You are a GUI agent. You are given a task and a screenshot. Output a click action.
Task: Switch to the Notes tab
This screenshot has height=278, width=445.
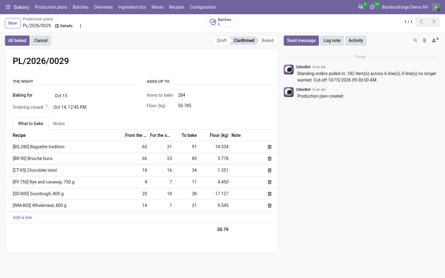[x=59, y=124]
